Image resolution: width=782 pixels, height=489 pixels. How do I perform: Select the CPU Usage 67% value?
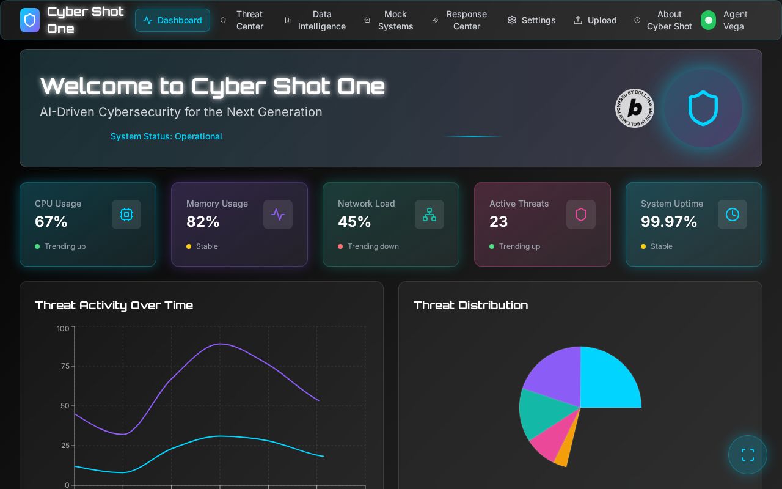[51, 222]
